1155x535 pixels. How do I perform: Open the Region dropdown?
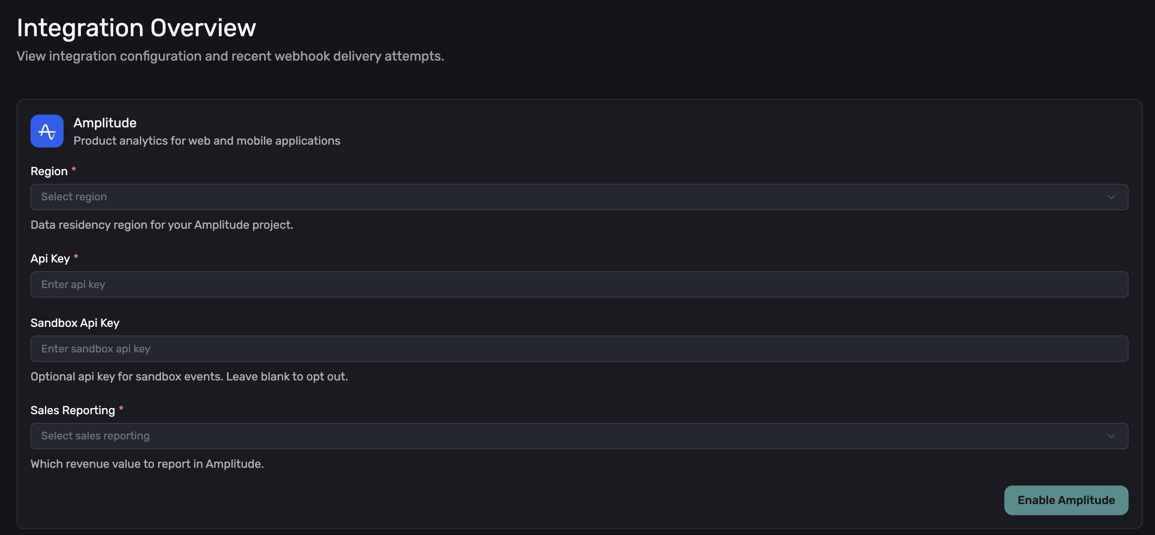pyautogui.click(x=578, y=197)
